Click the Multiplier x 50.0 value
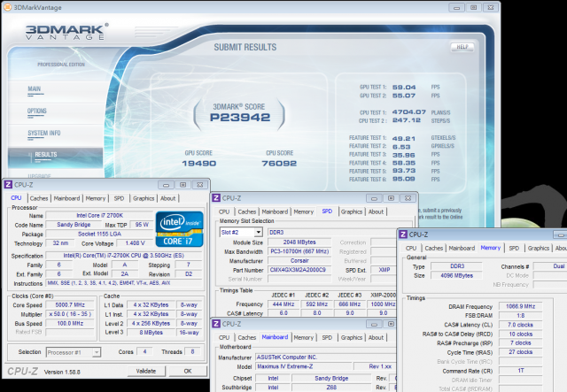The image size is (567, 392). 70,314
